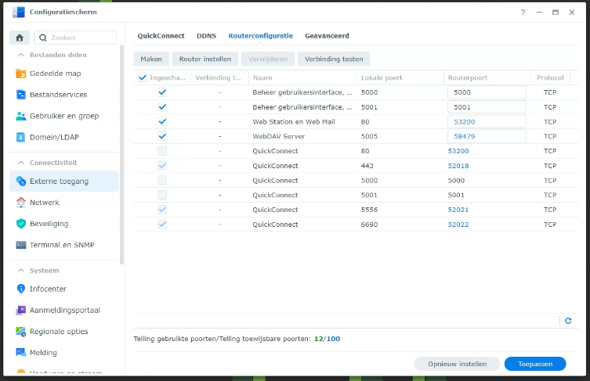Image resolution: width=590 pixels, height=381 pixels.
Task: Open Aanmeldingsportaal icon
Action: tap(20, 310)
